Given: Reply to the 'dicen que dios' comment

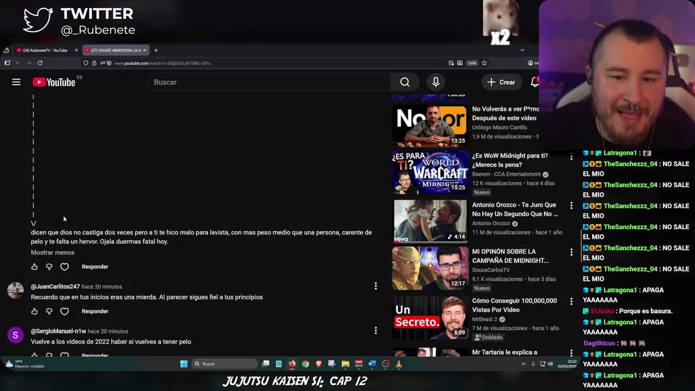Looking at the screenshot, I should tap(95, 267).
